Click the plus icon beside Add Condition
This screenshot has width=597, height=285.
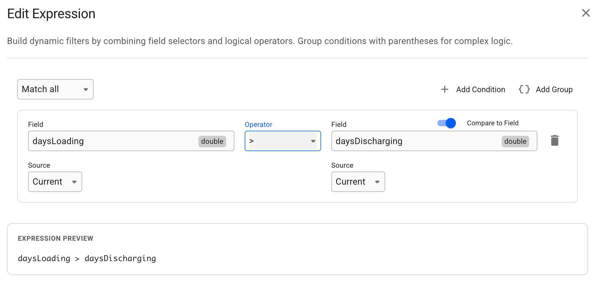click(x=444, y=90)
